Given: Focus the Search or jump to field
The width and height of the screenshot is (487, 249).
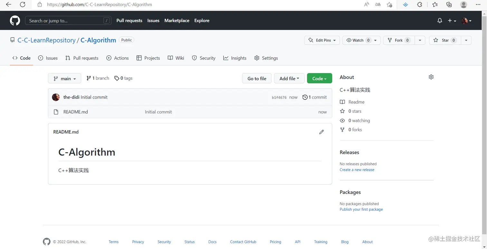Looking at the screenshot, I should (68, 21).
